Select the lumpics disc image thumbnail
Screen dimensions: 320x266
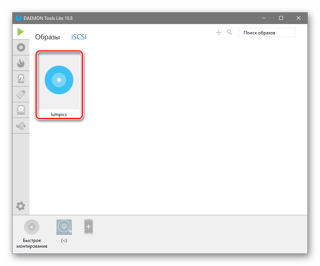(x=59, y=80)
